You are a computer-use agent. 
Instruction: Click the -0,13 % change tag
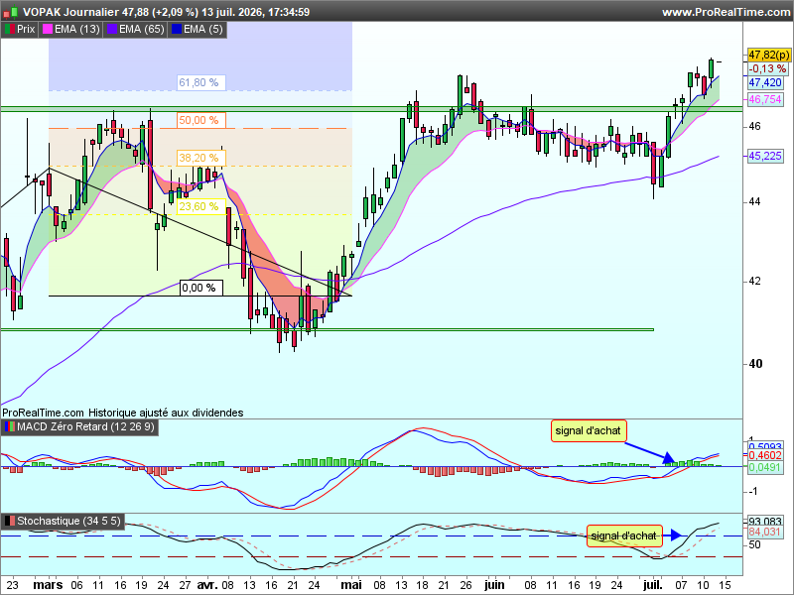tap(768, 68)
